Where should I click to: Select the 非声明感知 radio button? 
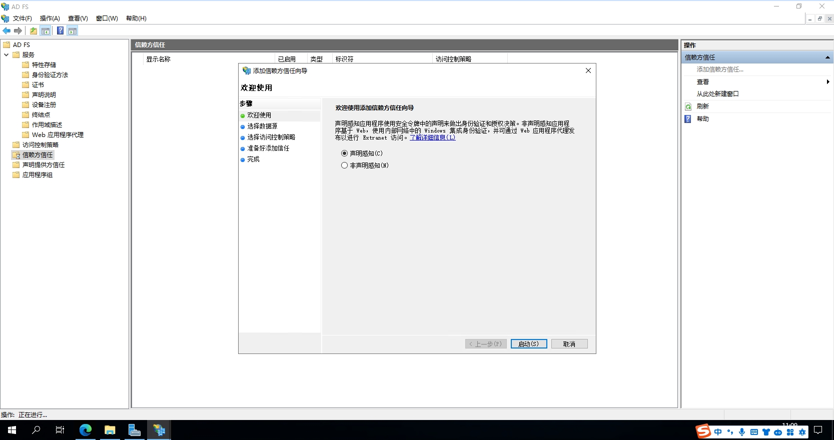(344, 165)
